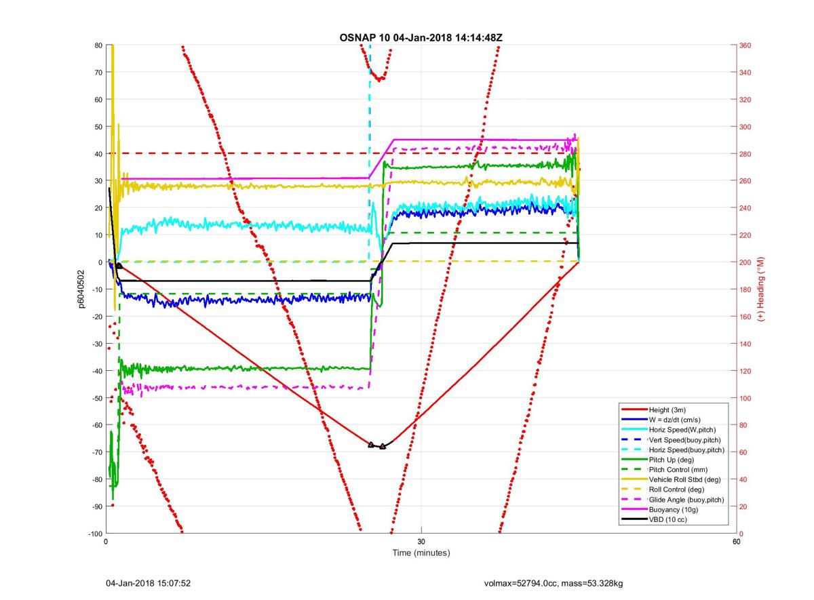Click the red 200 heading tick label

745,262
